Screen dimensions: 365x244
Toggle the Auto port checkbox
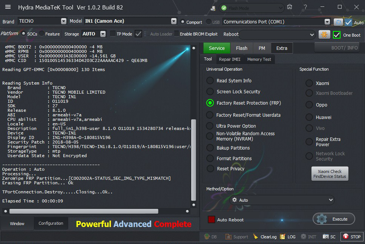click(x=348, y=22)
